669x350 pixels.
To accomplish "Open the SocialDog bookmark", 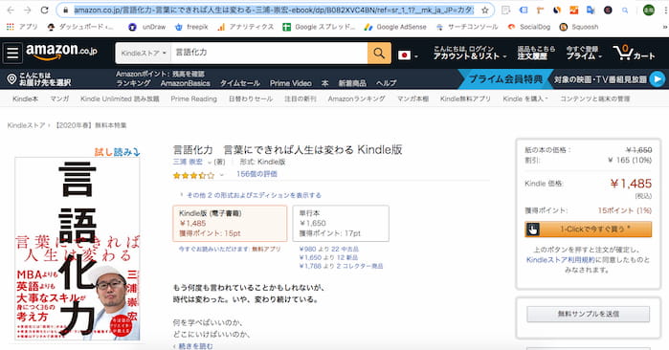I will click(x=528, y=27).
